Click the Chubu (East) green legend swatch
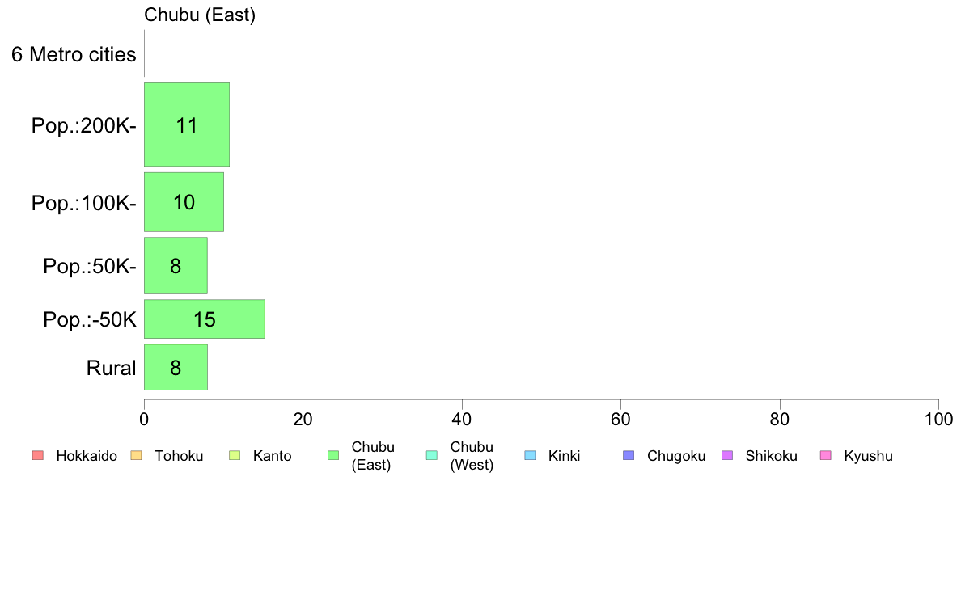The width and height of the screenshot is (961, 595). tap(333, 455)
